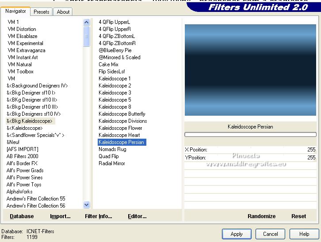This screenshot has height=242, width=321.
Task: Select VM Experimental category
Action: click(25, 43)
